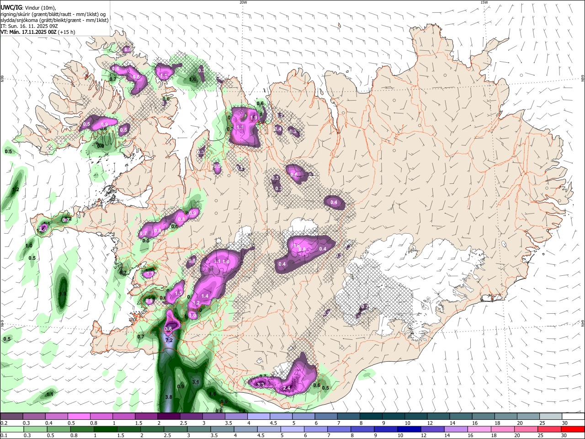585x439 pixels.
Task: Pick the bright red swatch above 30 in rain legend
Action: [573, 429]
